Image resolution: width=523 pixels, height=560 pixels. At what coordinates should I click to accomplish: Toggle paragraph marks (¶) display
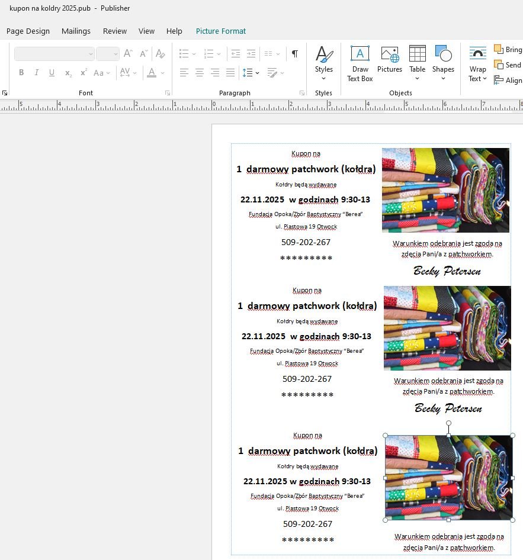pos(295,54)
